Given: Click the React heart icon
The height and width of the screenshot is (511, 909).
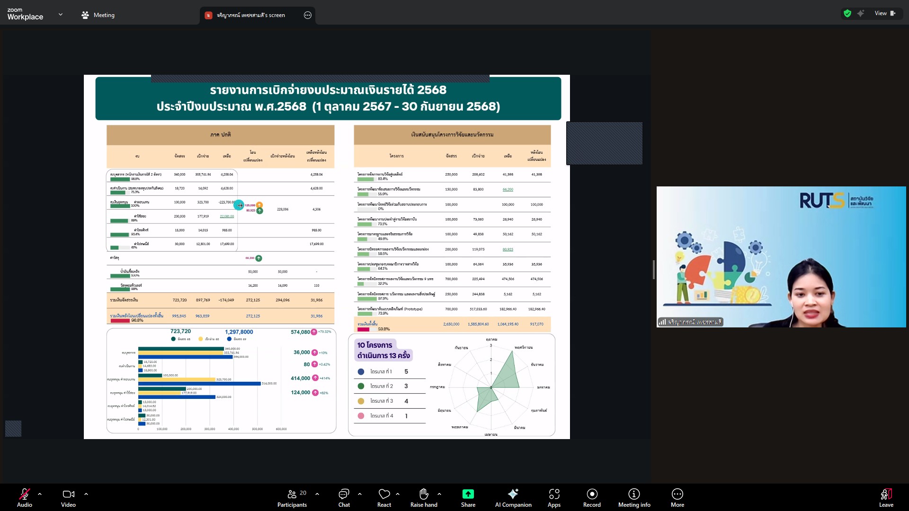Looking at the screenshot, I should click(x=384, y=497).
